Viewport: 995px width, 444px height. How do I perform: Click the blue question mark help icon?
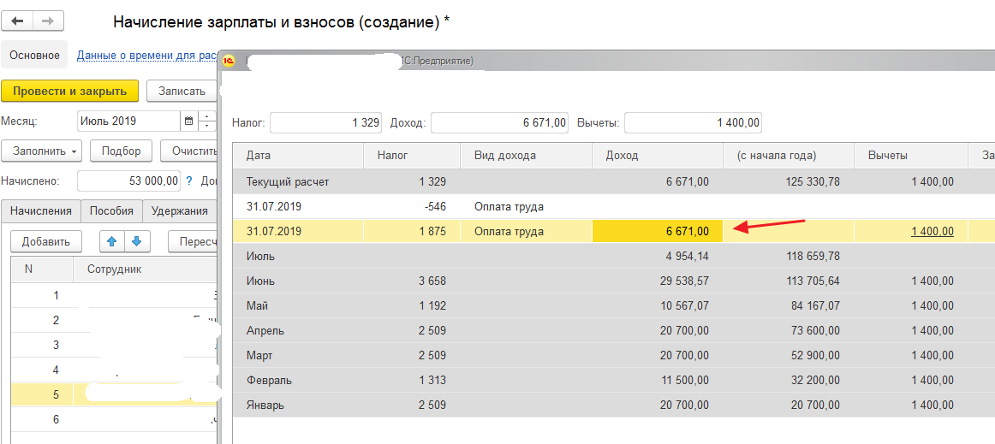coord(189,181)
